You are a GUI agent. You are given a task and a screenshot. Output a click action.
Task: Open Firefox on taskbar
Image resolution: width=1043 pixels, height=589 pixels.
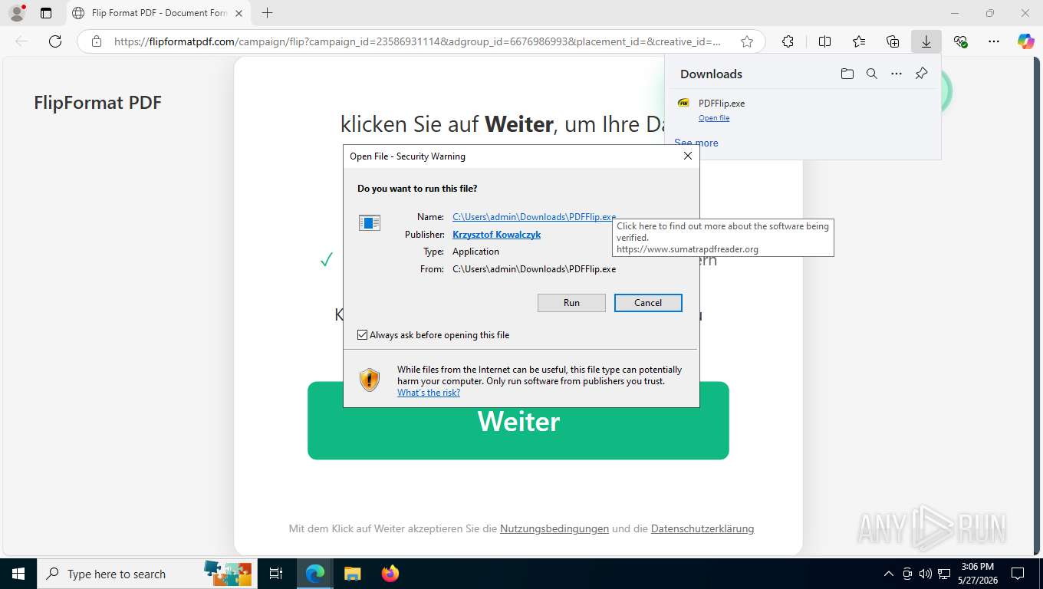(x=390, y=574)
